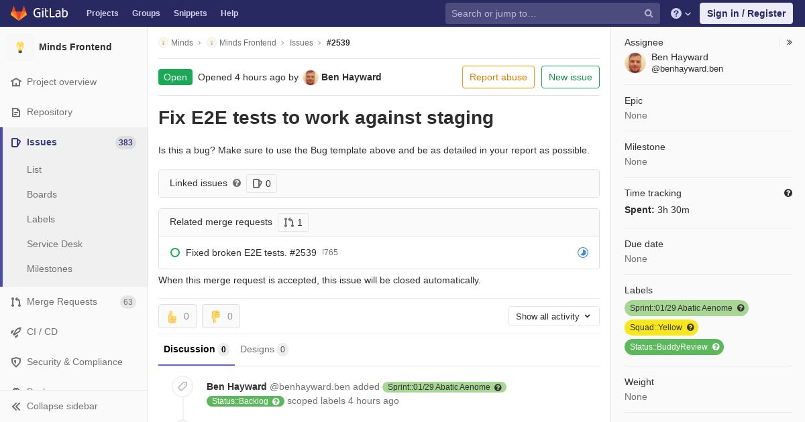Click Ben Hayward's avatar beside Opened by
This screenshot has width=805, height=422.
click(x=310, y=77)
